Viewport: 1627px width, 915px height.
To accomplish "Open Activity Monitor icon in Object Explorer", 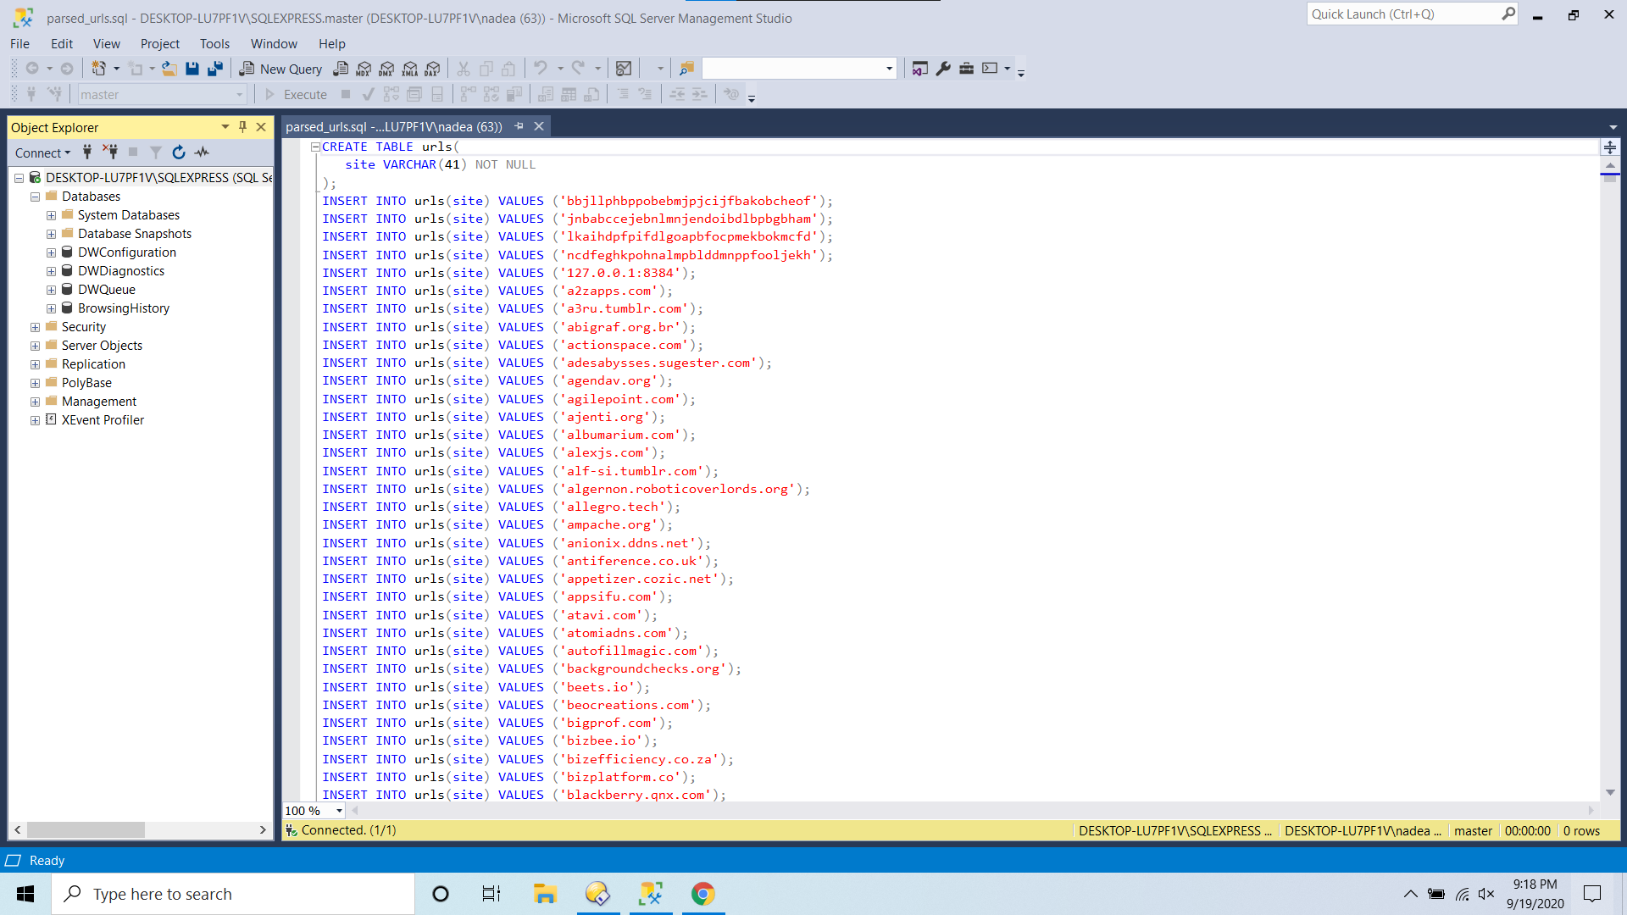I will point(202,152).
